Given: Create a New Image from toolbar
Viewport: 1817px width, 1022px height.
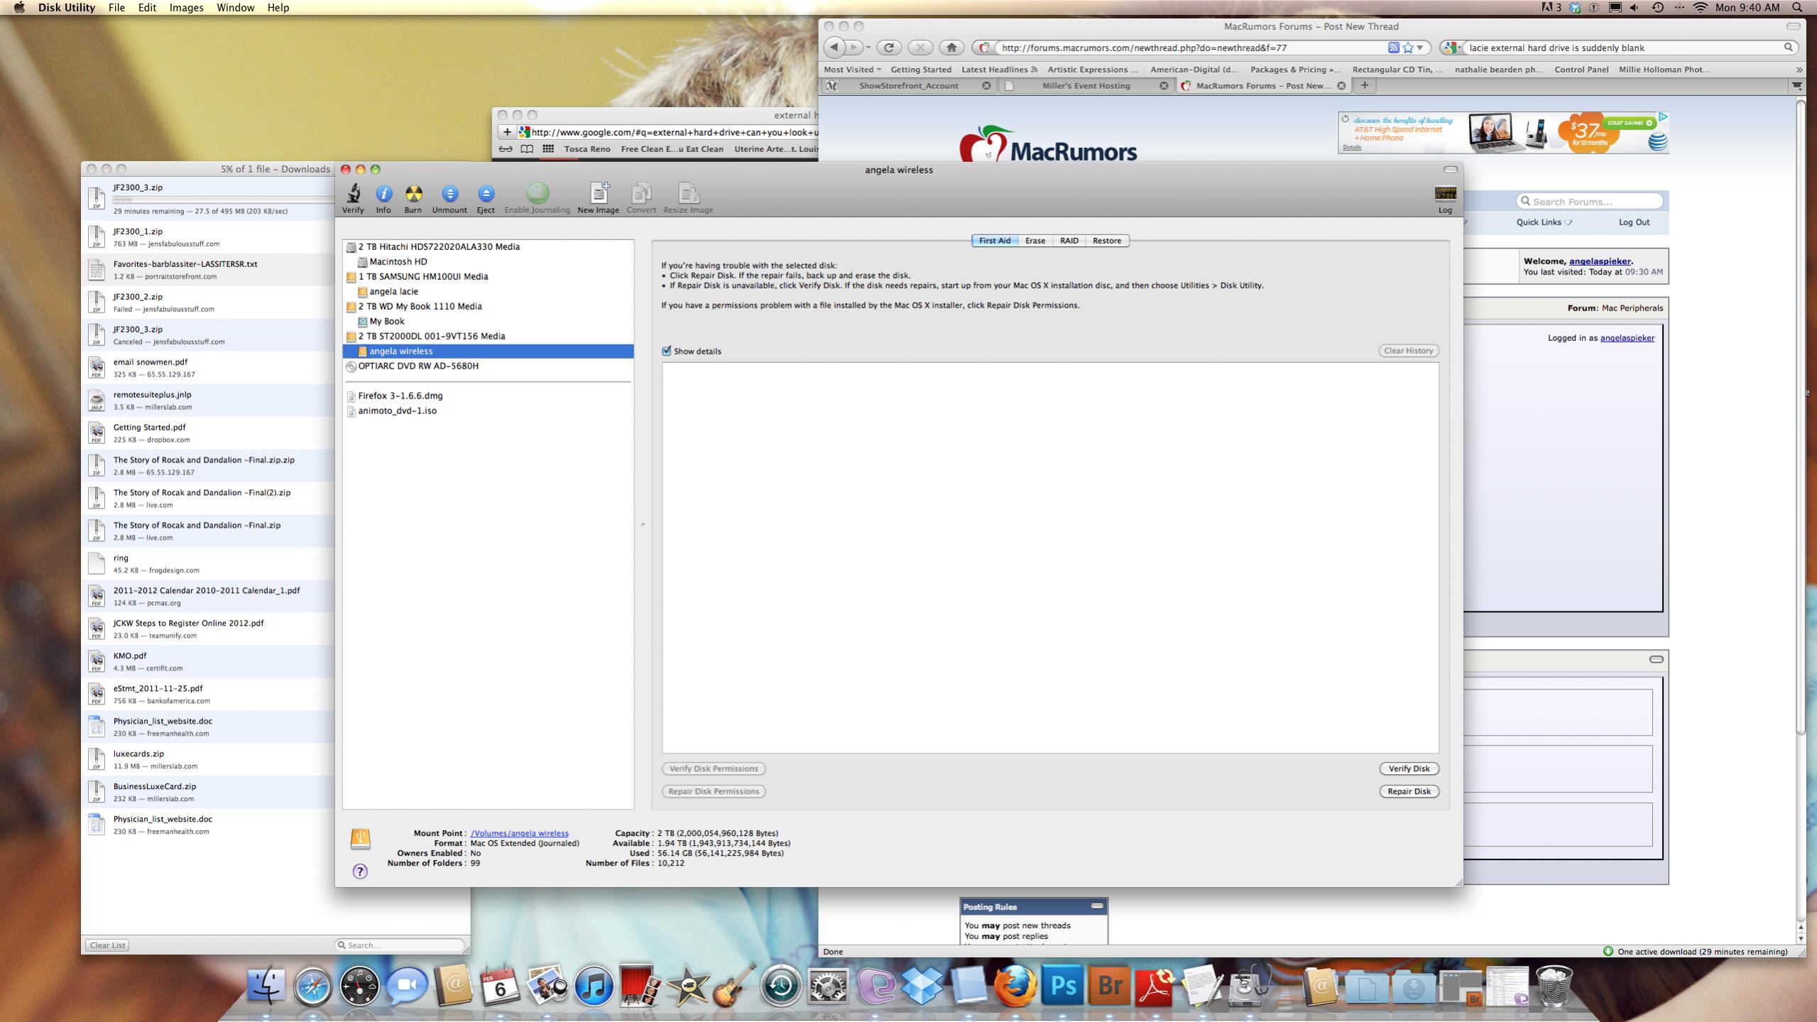Looking at the screenshot, I should click(599, 194).
